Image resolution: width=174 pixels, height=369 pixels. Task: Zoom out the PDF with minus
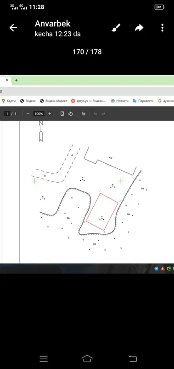tap(28, 113)
